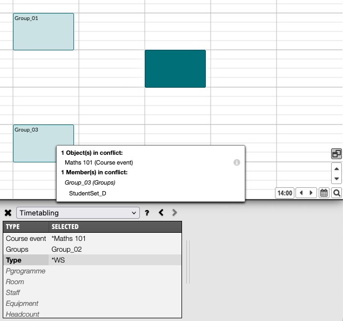343x321 pixels.
Task: Click the down arrow stepper button
Action: 337,179
